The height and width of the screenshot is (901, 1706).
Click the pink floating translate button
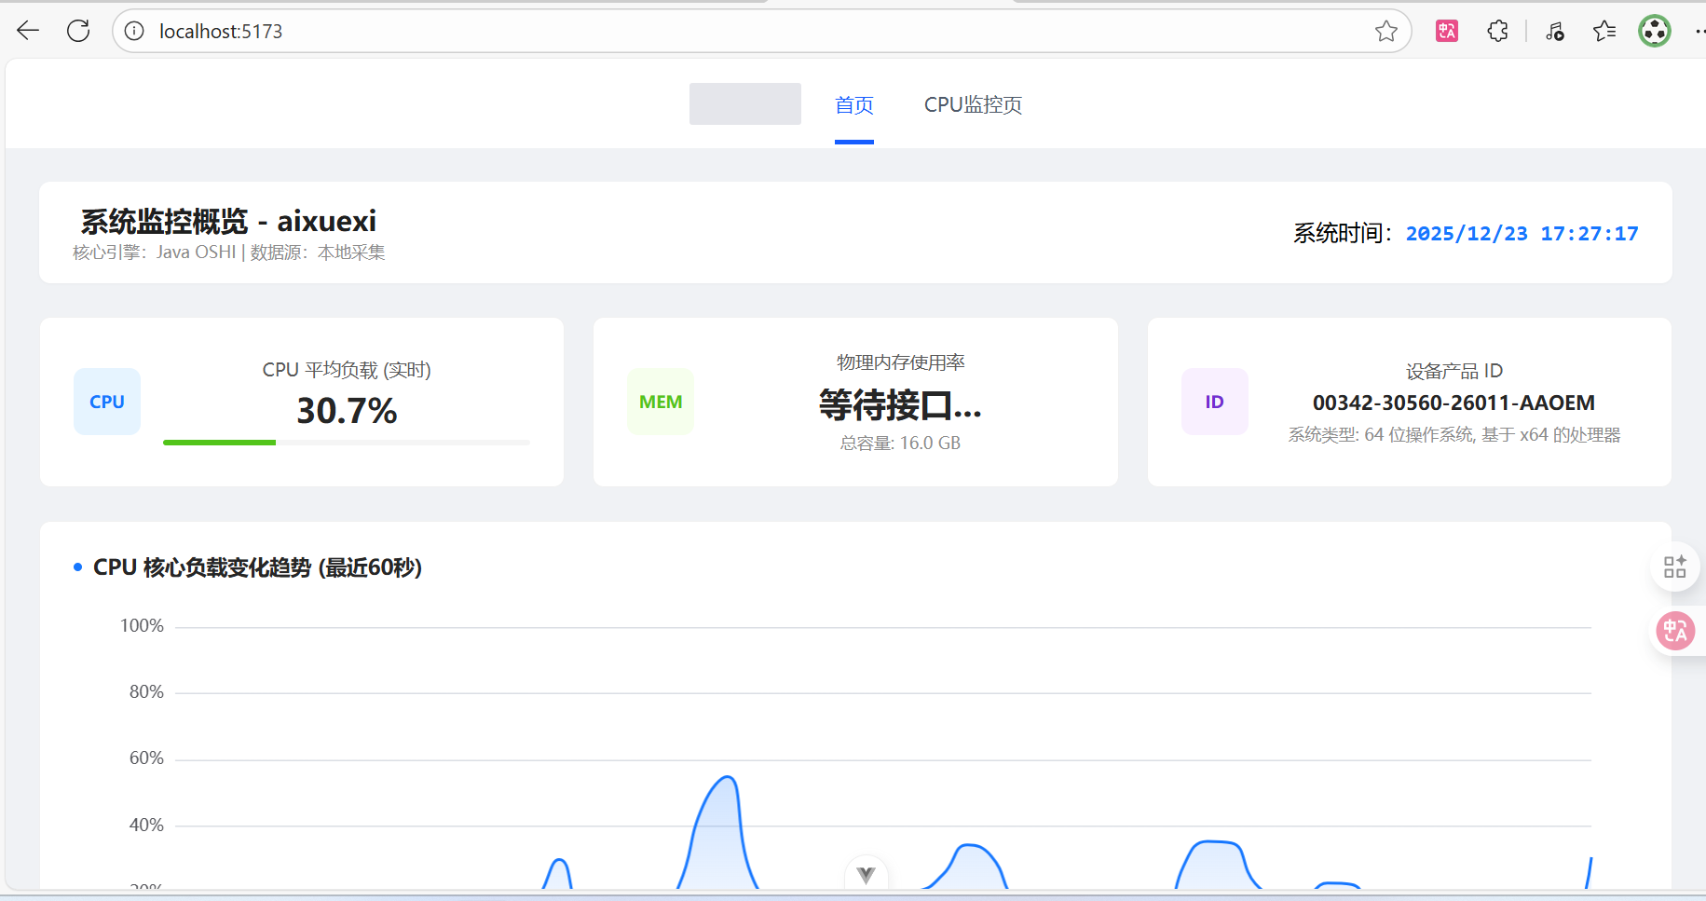[1675, 631]
